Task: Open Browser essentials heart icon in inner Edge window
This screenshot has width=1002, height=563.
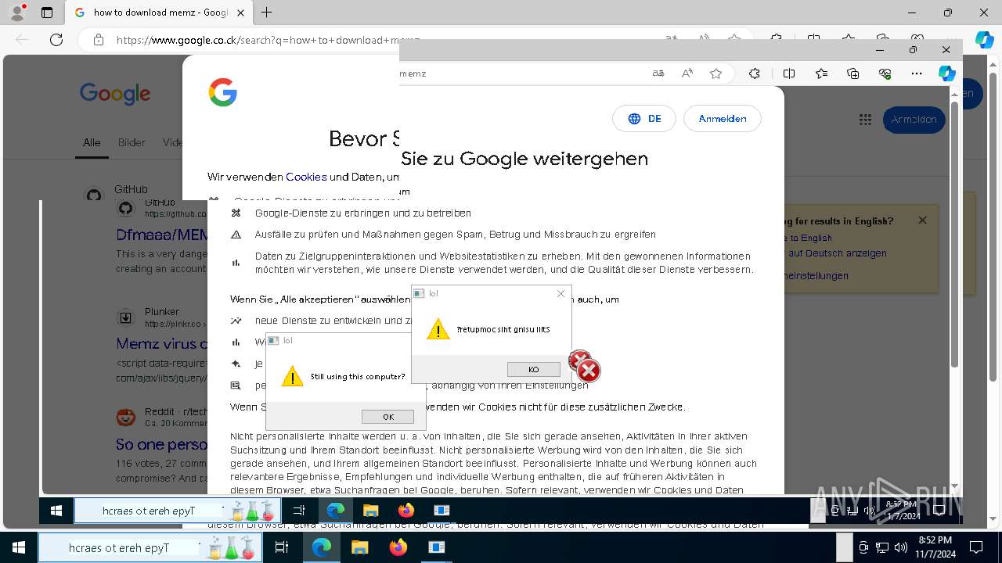Action: [885, 74]
